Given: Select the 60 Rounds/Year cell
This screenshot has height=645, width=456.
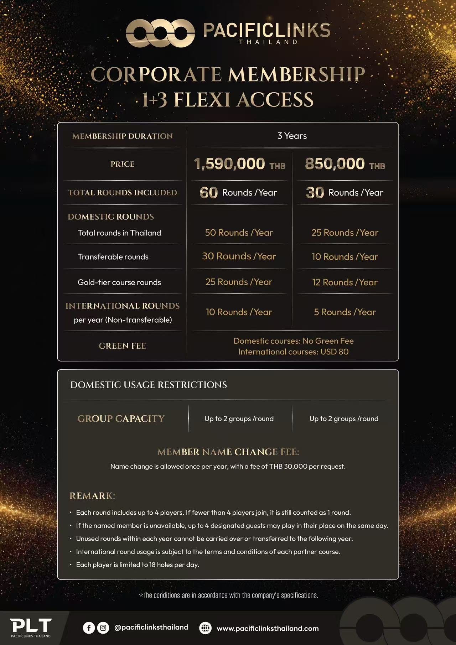Looking at the screenshot, I should click(238, 193).
